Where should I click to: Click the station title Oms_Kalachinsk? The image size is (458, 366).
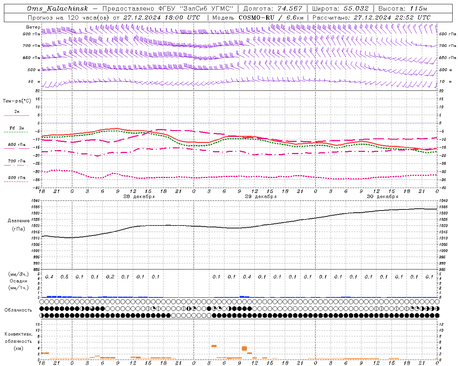57,9
